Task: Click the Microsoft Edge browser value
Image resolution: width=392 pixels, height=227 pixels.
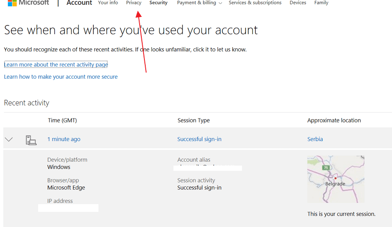Action: [66, 188]
